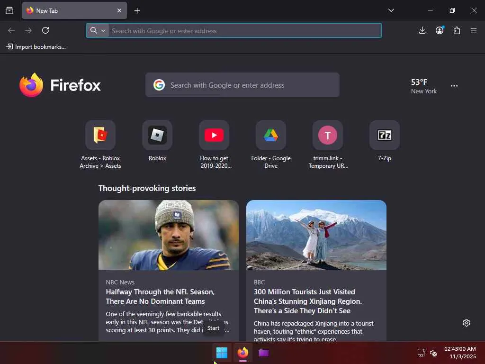This screenshot has width=485, height=364.
Task: Close the New Tab tab
Action: [119, 10]
